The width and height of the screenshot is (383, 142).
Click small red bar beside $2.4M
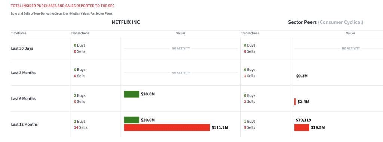tap(295, 102)
